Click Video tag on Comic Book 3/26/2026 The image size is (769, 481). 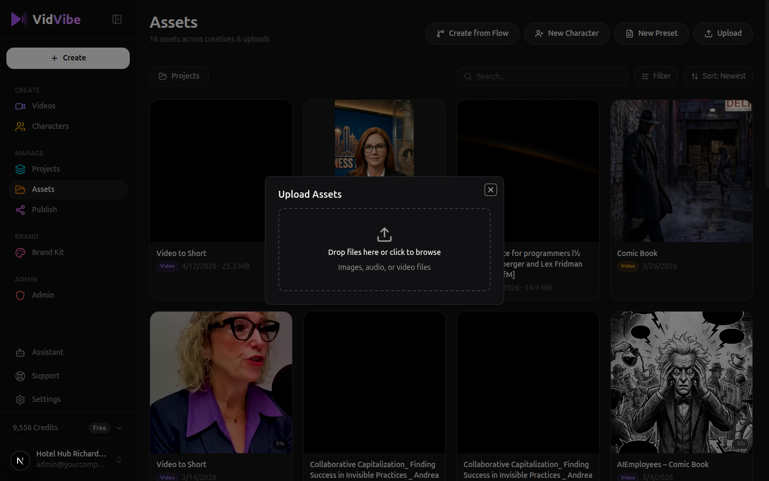628,266
